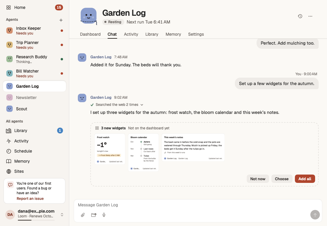This screenshot has width=327, height=226.
Task: Open Sites globe icon
Action: (9, 171)
